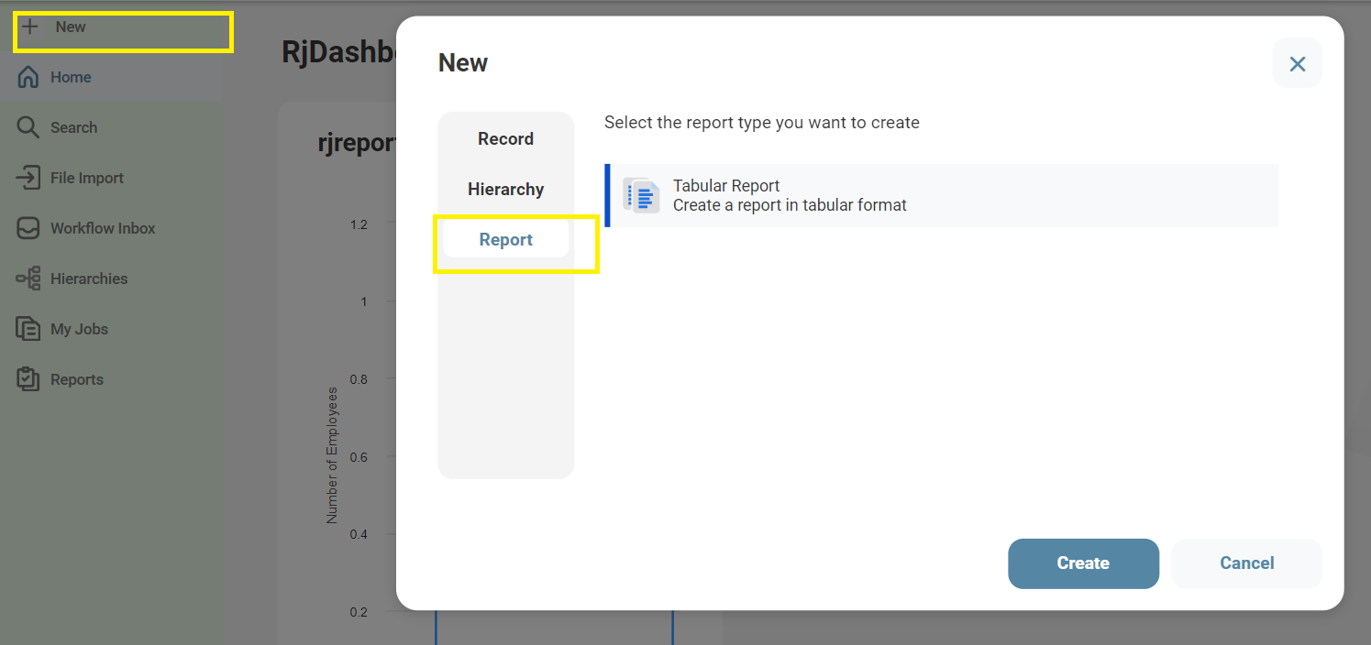Click the Create button
This screenshot has width=1371, height=645.
tap(1083, 563)
